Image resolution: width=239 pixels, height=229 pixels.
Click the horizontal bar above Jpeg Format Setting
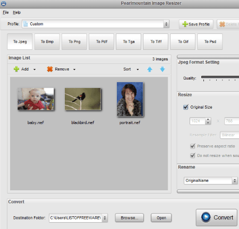click(208, 57)
